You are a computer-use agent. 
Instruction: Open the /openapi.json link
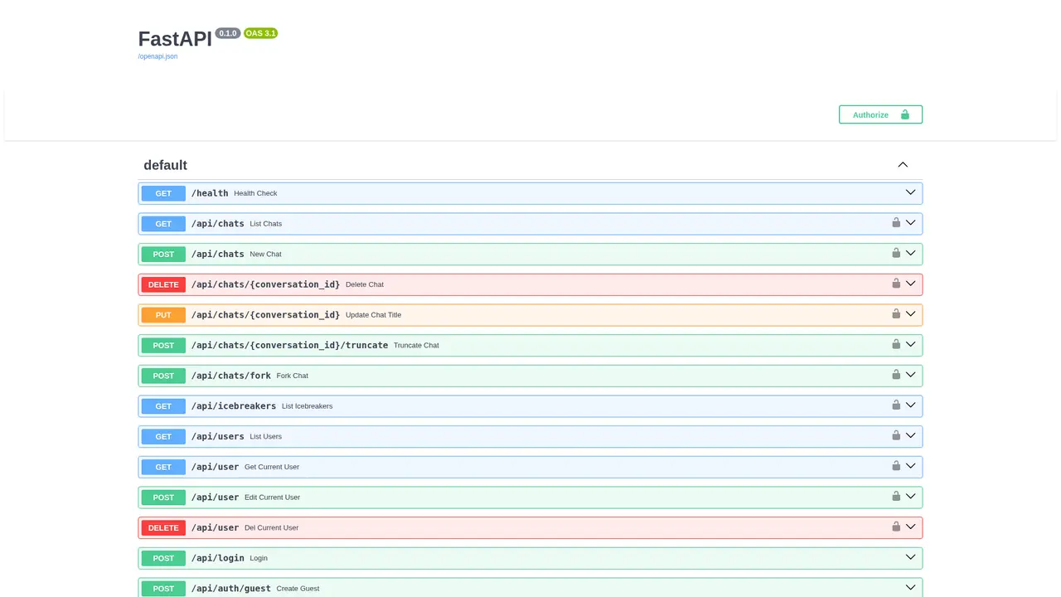pos(157,56)
